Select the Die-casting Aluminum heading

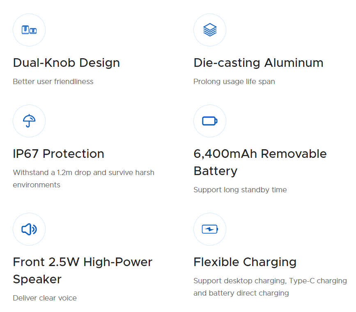[258, 63]
